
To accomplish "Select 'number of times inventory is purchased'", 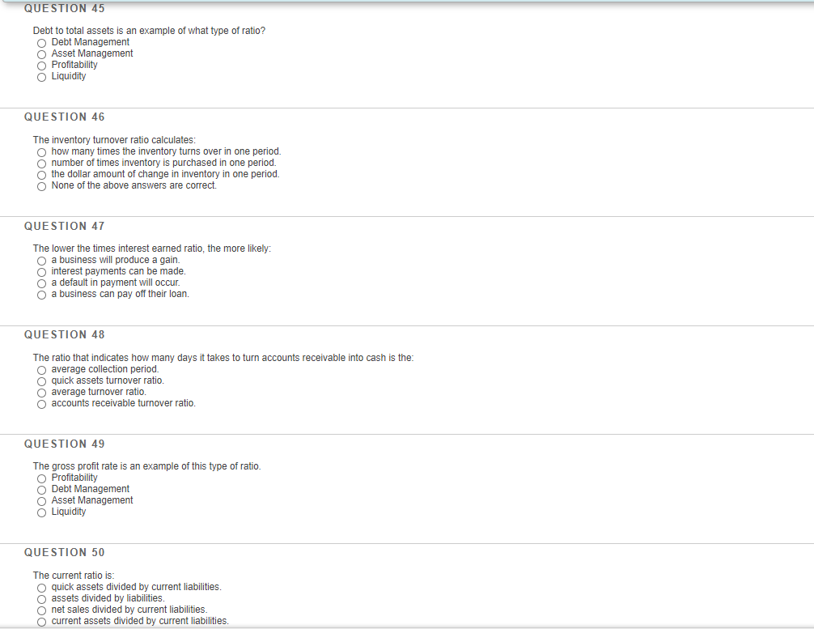I will click(x=41, y=164).
